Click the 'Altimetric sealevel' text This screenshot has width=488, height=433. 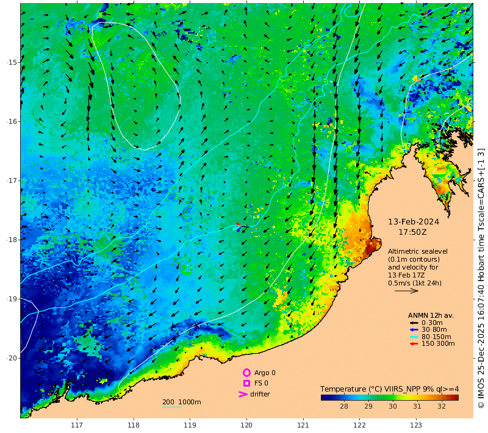pyautogui.click(x=418, y=251)
